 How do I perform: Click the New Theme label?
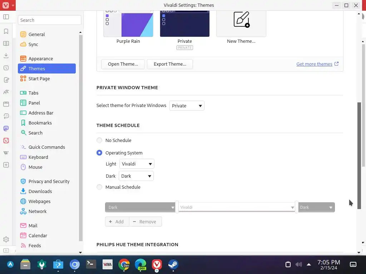tap(241, 41)
